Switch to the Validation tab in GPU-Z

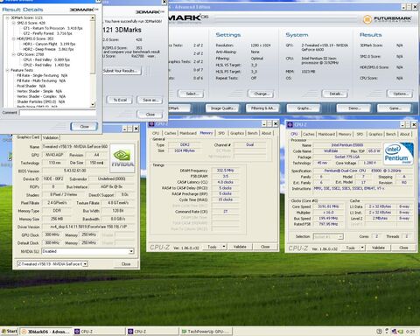click(x=51, y=137)
